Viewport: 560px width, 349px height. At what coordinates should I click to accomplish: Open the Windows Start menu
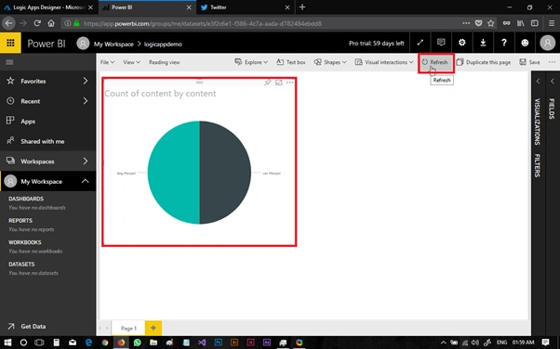pos(7,343)
